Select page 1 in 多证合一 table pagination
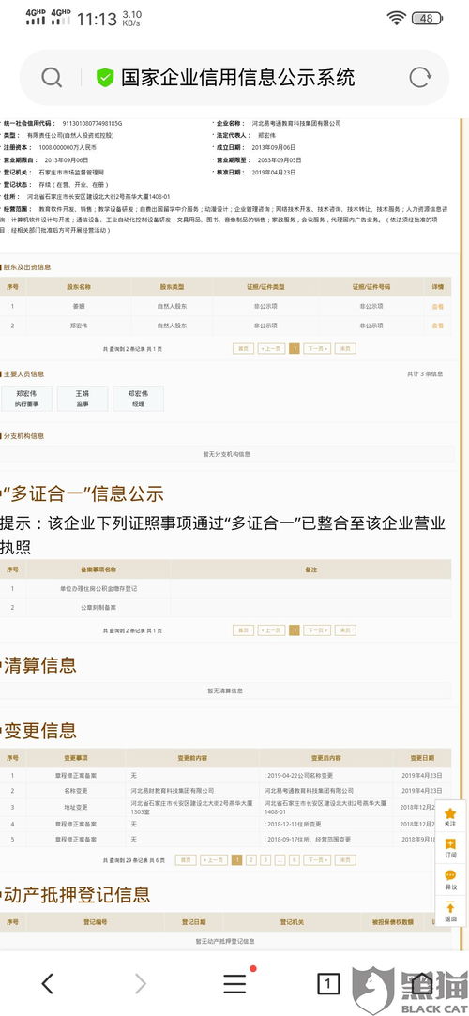 pyautogui.click(x=295, y=629)
